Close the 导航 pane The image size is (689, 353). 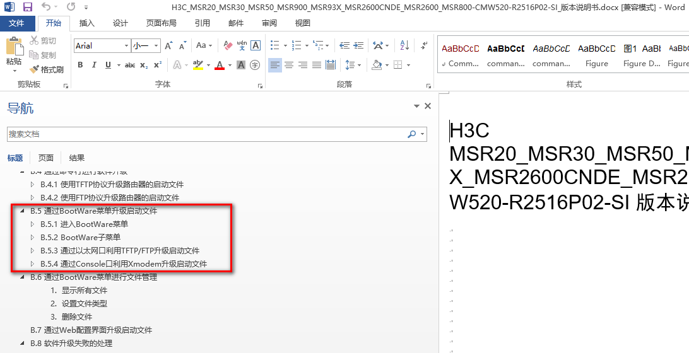click(x=428, y=106)
